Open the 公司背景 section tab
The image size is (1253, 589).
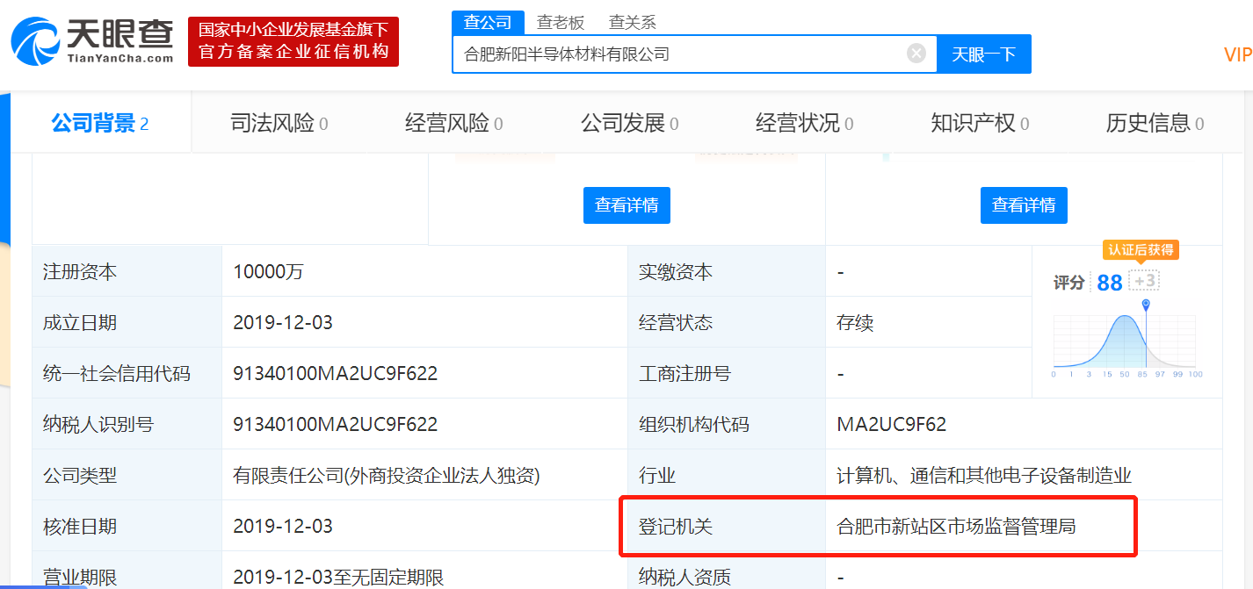click(99, 124)
